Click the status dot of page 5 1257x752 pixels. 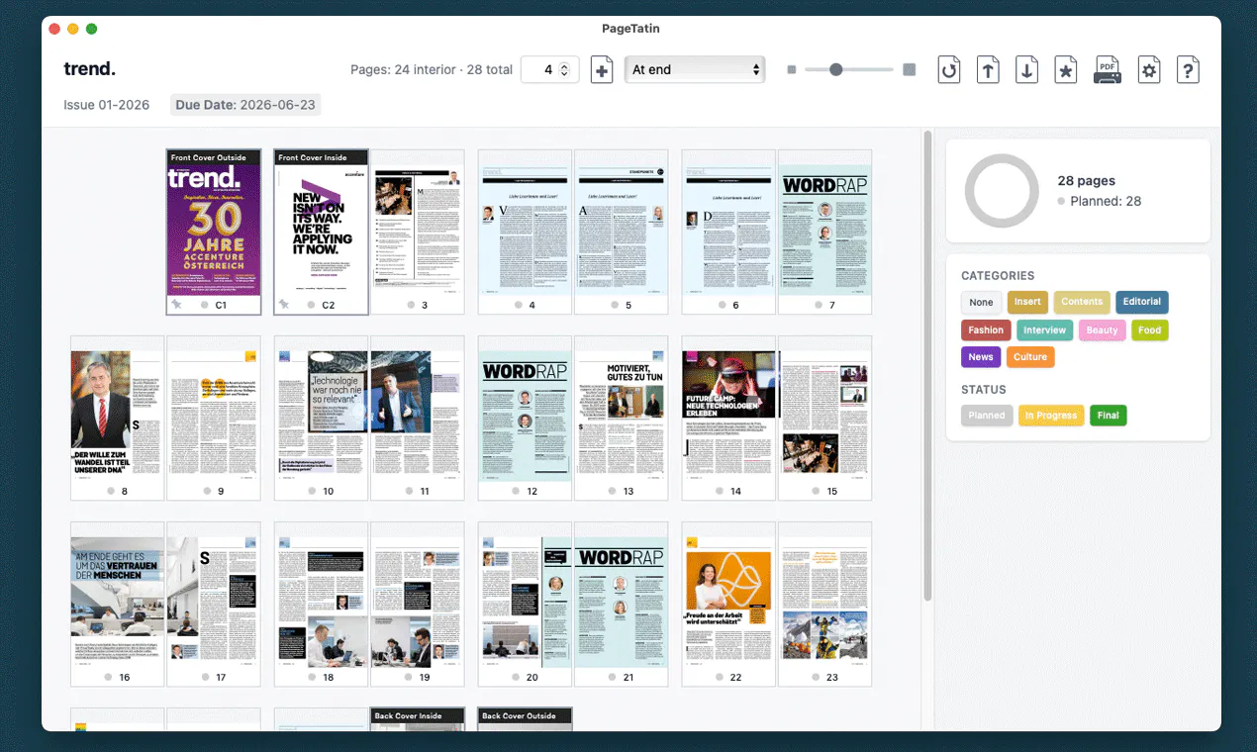tap(615, 306)
